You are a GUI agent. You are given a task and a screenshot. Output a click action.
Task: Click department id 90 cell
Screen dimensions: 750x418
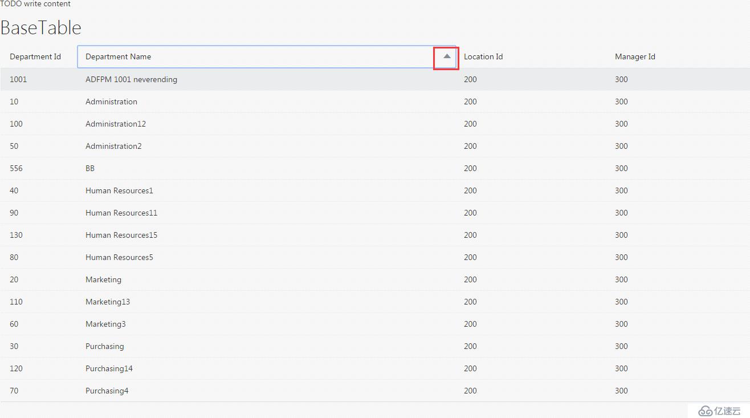point(14,213)
